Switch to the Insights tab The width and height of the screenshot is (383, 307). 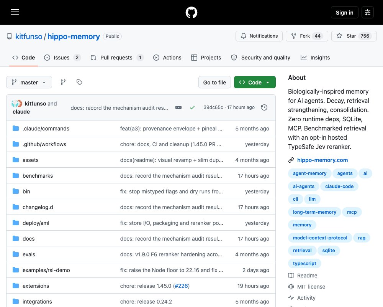click(315, 58)
